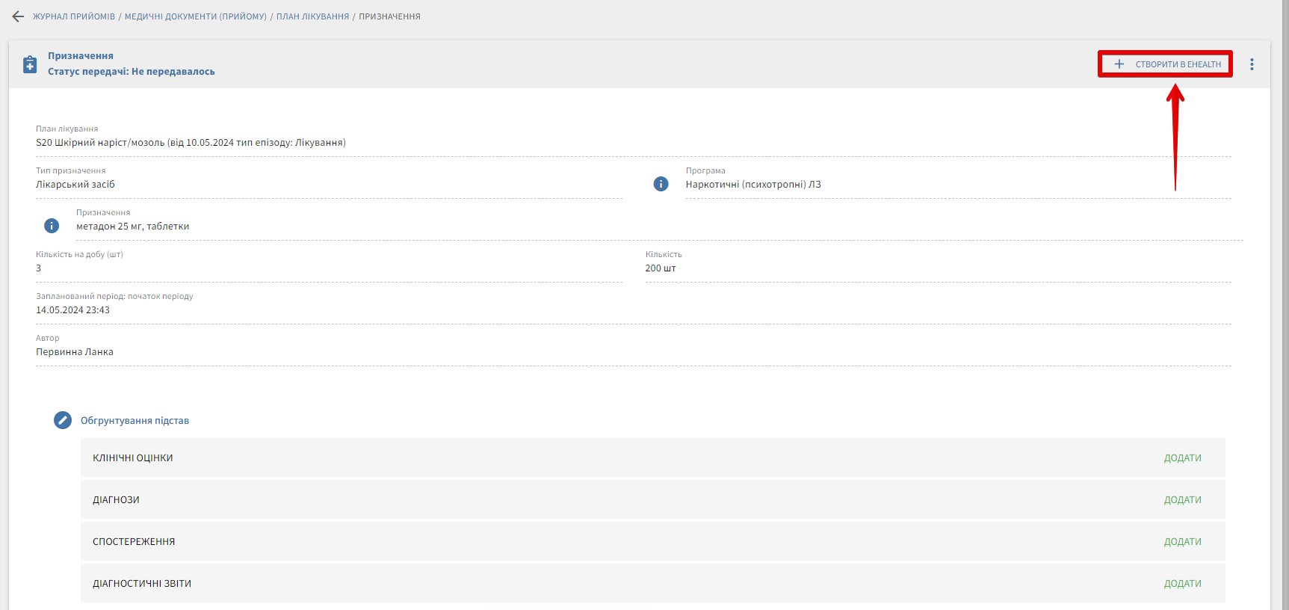Click the back arrow icon

[18, 16]
